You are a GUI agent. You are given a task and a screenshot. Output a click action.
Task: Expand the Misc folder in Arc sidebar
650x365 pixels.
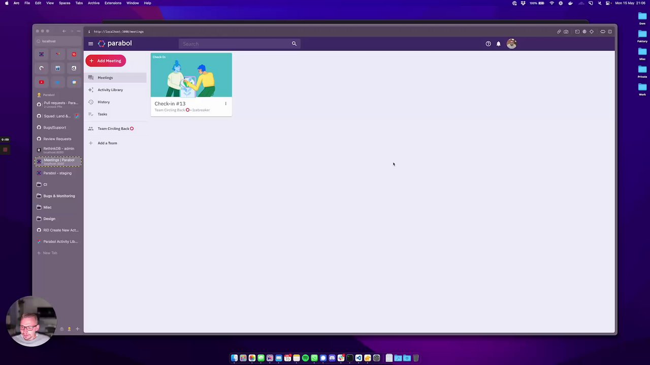click(58, 207)
